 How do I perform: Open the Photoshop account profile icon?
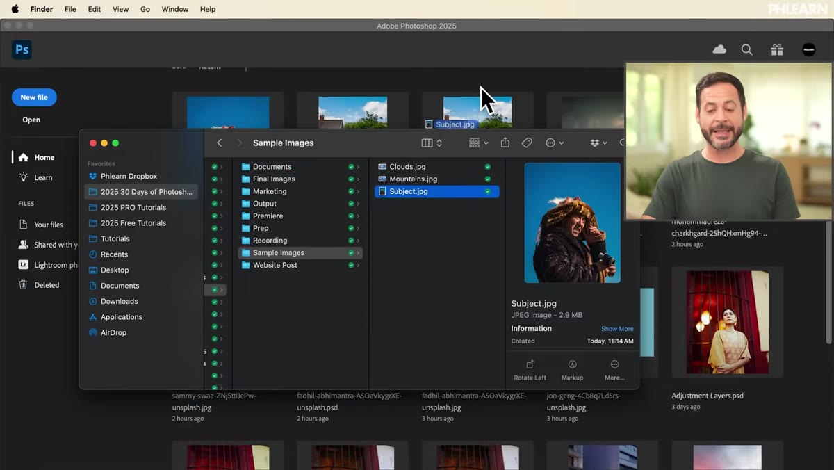[x=809, y=49]
